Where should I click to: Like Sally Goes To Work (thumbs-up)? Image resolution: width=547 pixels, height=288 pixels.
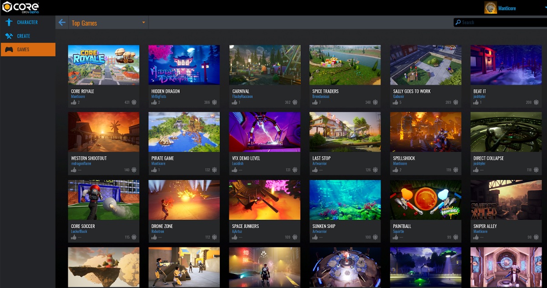[396, 102]
